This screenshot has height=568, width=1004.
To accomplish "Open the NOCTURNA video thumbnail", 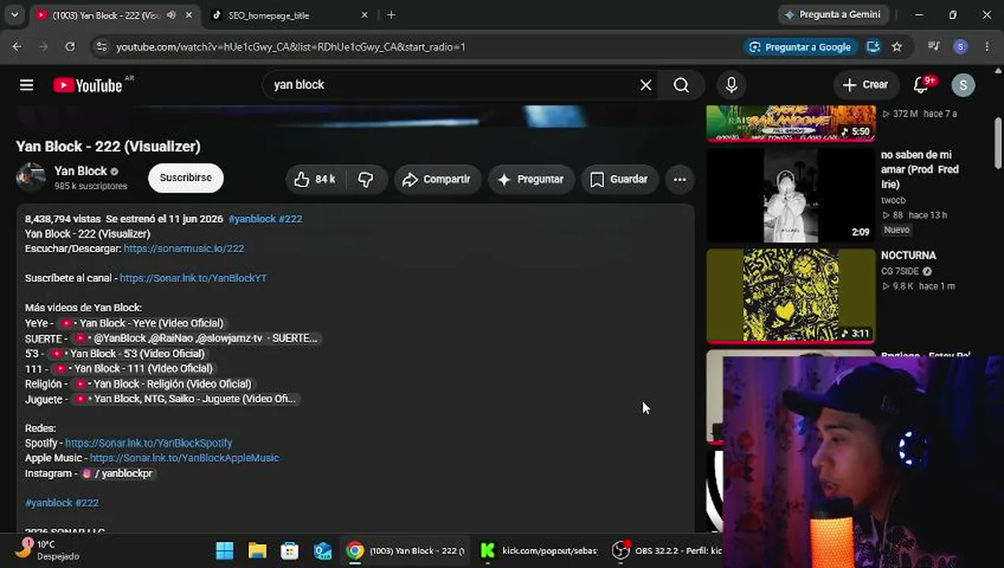I will 790,296.
